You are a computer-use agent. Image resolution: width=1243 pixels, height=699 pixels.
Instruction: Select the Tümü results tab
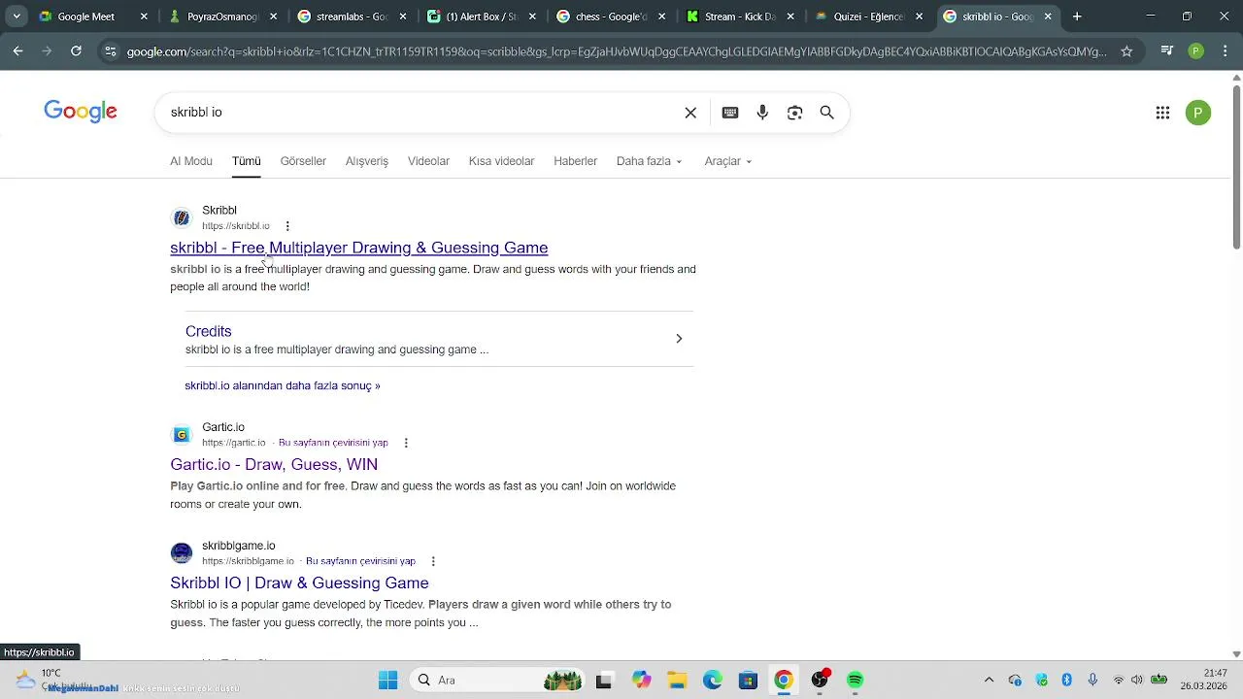pyautogui.click(x=247, y=161)
